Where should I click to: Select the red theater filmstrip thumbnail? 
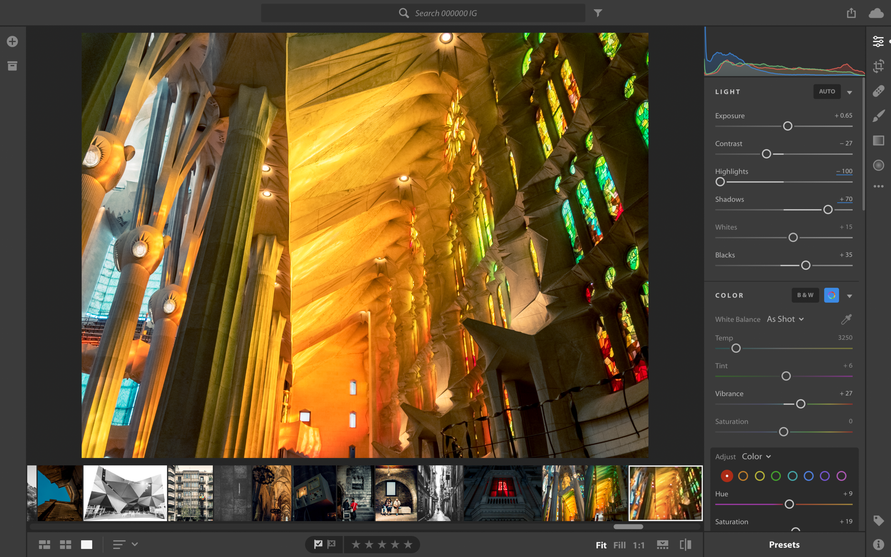point(503,493)
